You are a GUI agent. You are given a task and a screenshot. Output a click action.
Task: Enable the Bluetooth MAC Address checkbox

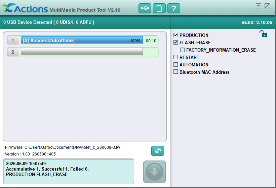pyautogui.click(x=175, y=72)
